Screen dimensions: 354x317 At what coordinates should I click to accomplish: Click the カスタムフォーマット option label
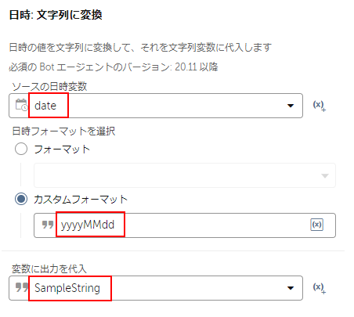[x=81, y=200]
